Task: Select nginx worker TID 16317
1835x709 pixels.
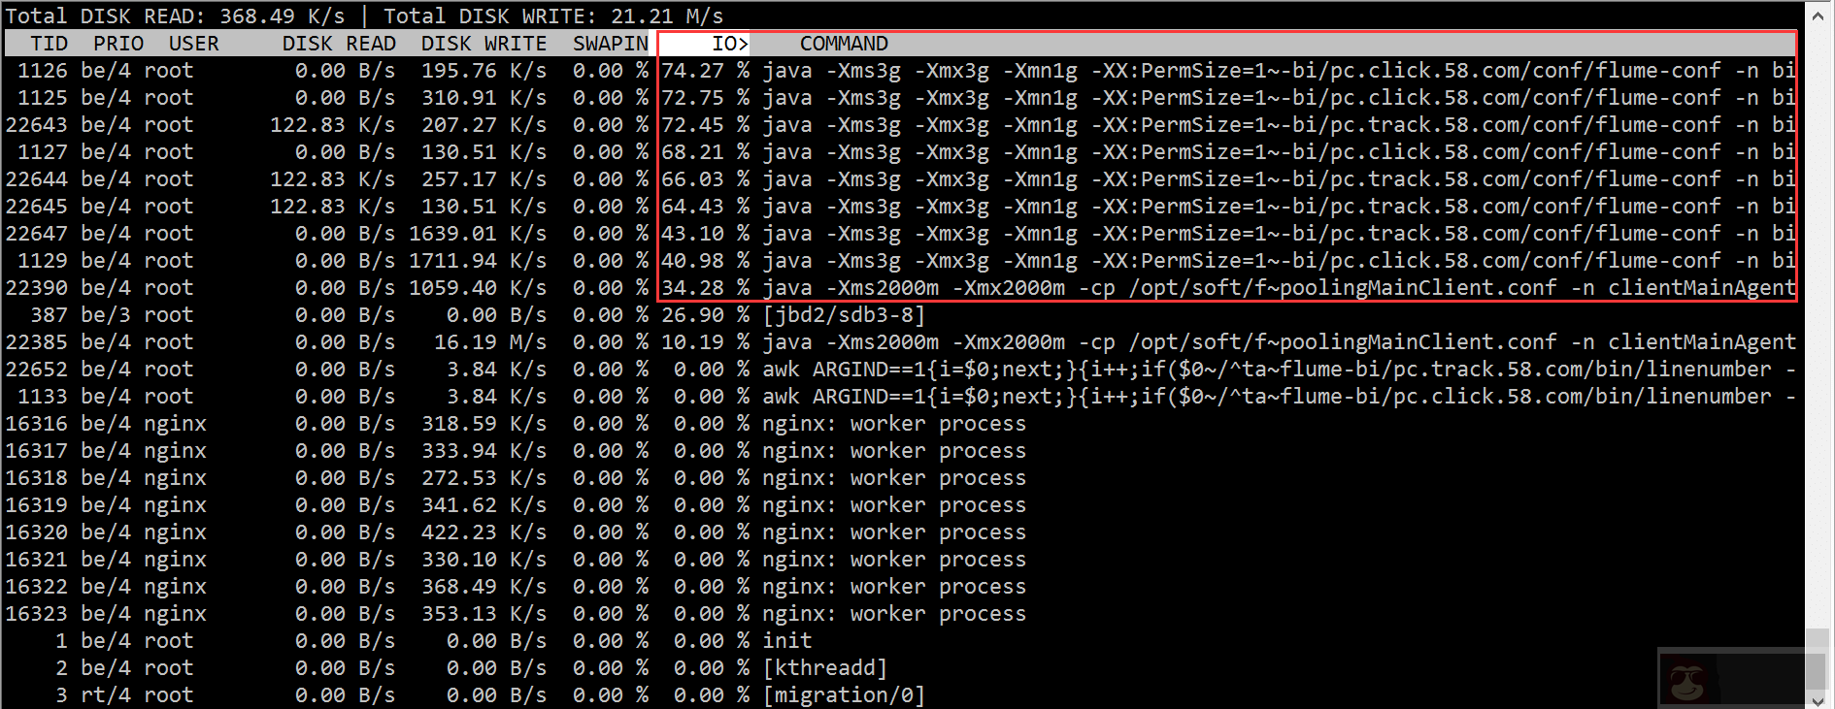Action: [516, 451]
